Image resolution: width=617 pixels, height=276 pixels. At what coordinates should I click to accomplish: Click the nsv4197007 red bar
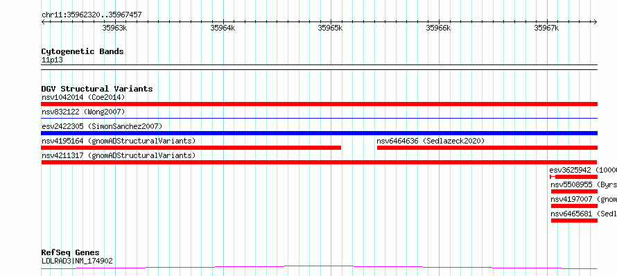click(x=574, y=206)
